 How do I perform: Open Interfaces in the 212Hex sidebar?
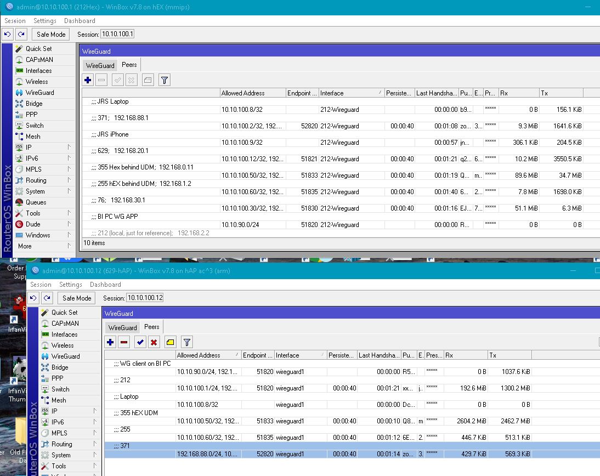[38, 71]
